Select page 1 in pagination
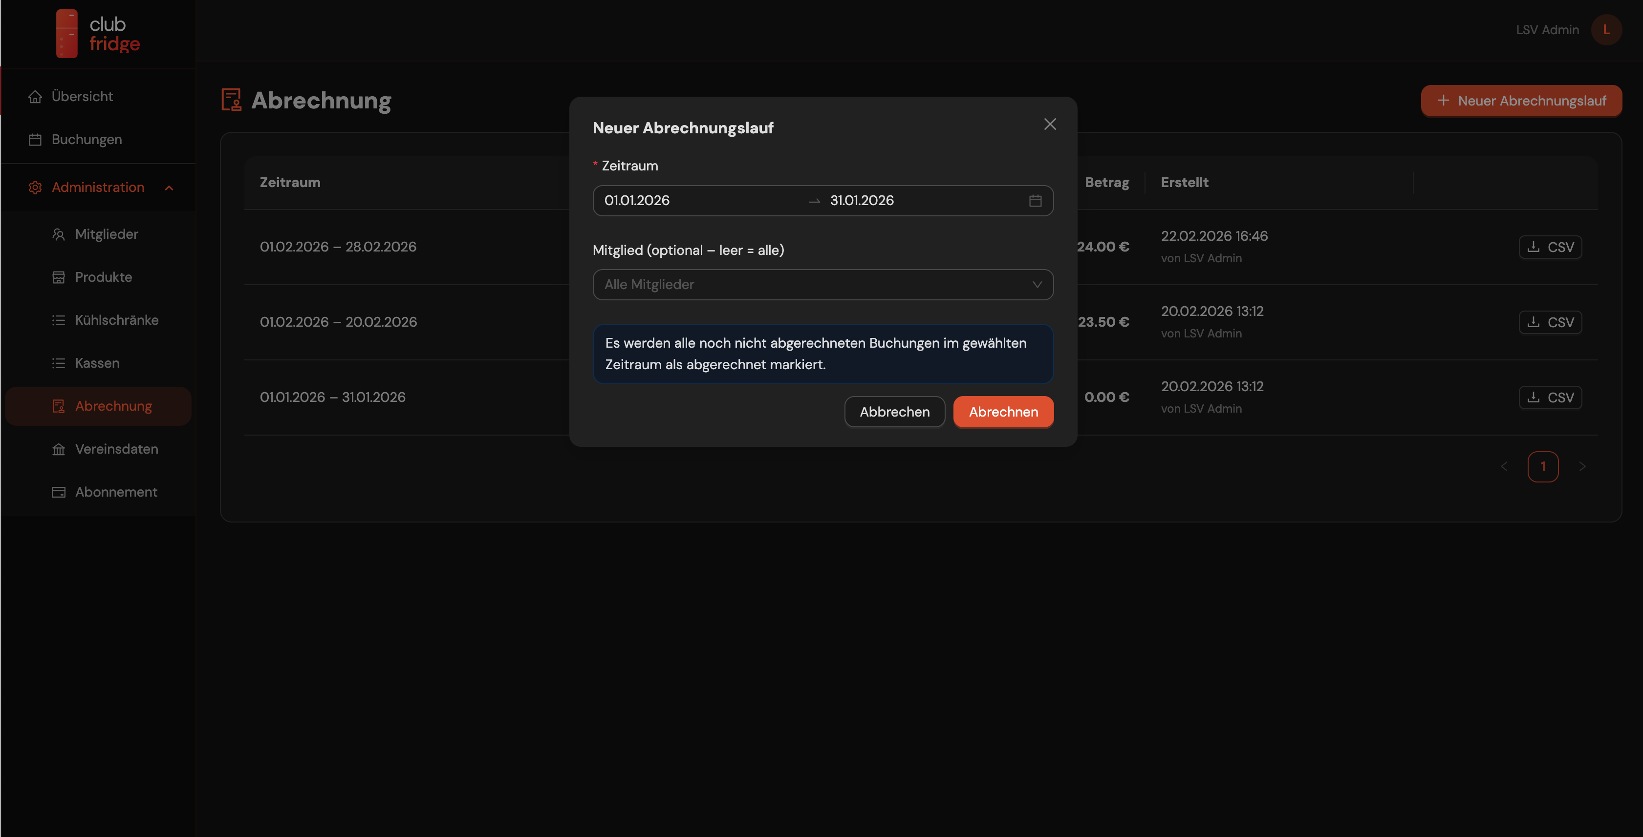 tap(1542, 467)
